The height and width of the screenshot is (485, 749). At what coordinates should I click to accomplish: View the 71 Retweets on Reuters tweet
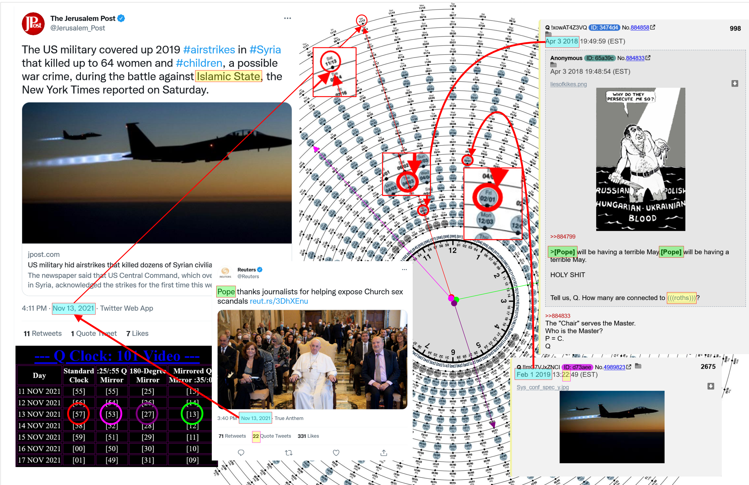(x=232, y=436)
